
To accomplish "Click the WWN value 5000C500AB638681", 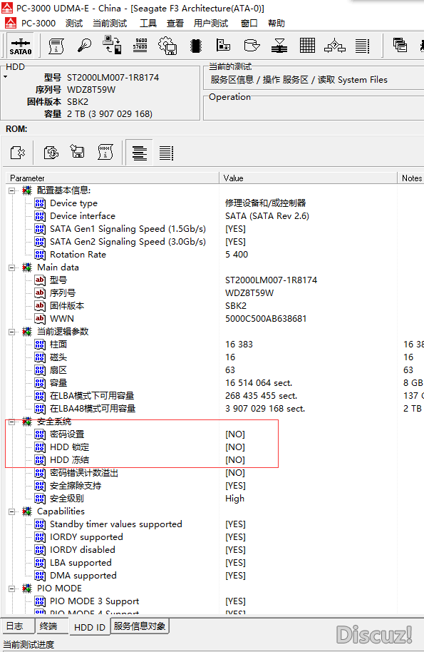I will coord(266,319).
